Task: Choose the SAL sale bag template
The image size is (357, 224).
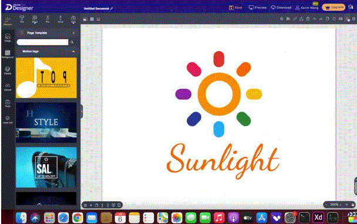Action: 46,167
